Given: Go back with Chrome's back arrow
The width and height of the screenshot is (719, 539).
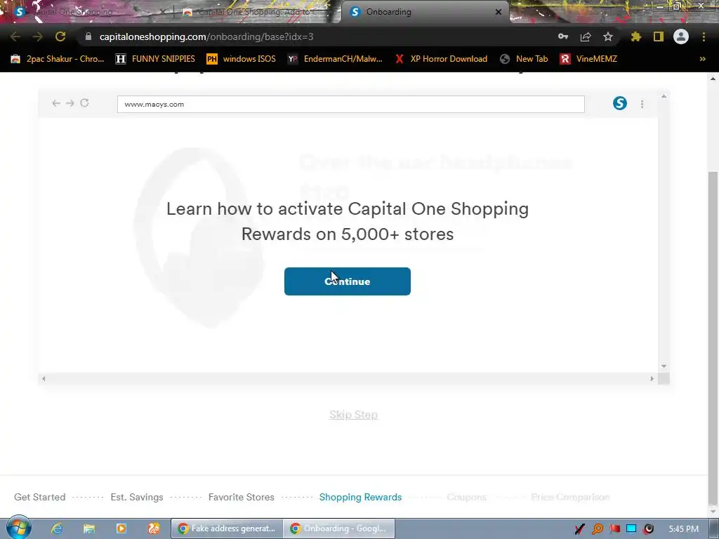Looking at the screenshot, I should click(x=15, y=36).
